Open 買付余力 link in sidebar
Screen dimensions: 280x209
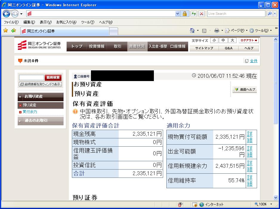pos(30,112)
